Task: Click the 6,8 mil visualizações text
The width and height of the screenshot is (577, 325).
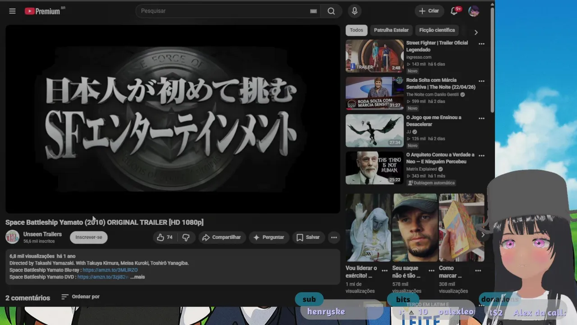Action: [32, 256]
